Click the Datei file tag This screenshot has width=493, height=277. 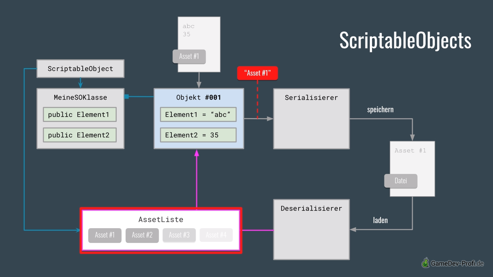[x=401, y=181]
